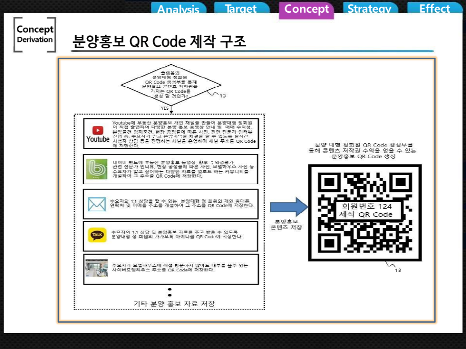The width and height of the screenshot is (466, 349).
Task: Click the blue right-pointing arrow
Action: click(x=289, y=207)
